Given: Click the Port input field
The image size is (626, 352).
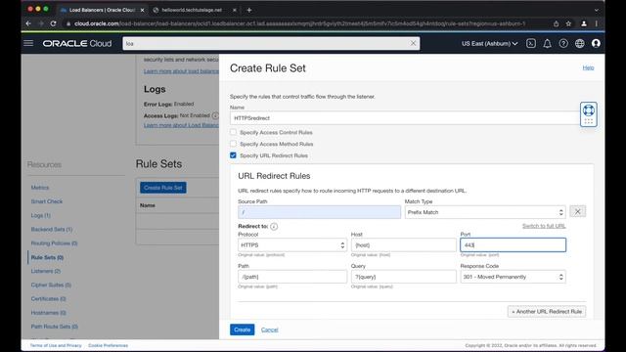Looking at the screenshot, I should click(513, 245).
